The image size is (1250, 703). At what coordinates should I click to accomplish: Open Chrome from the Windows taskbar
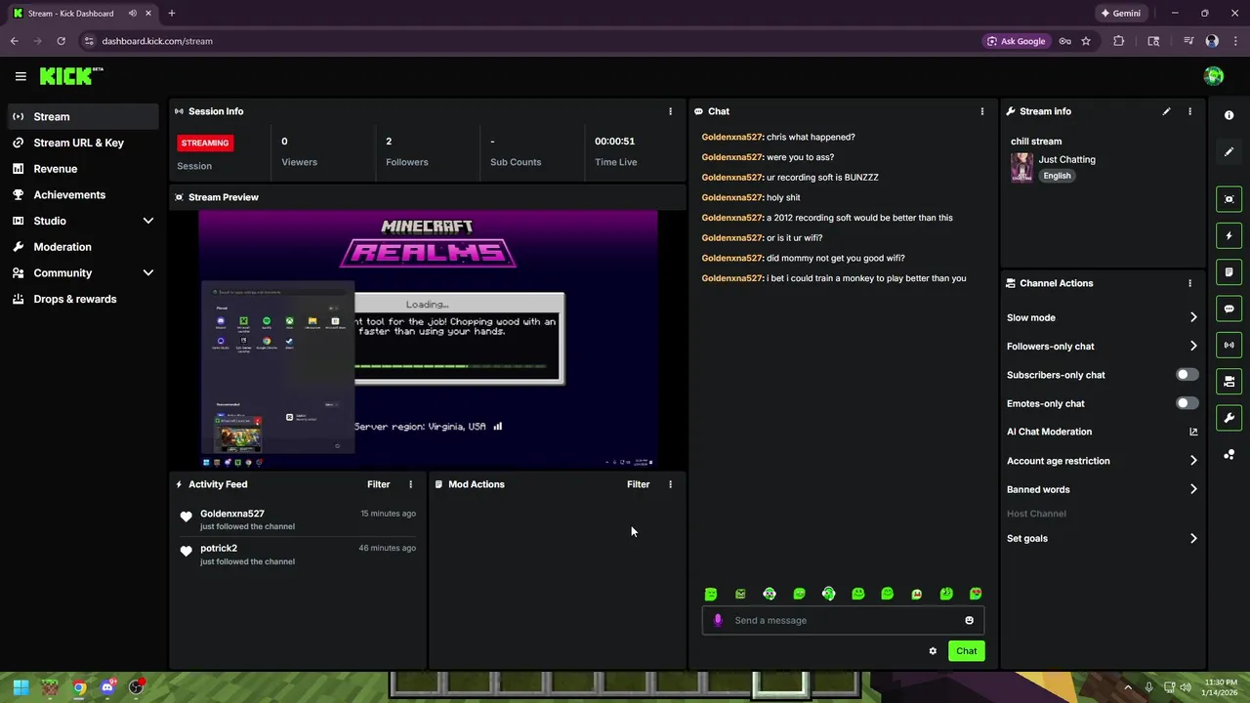(x=79, y=687)
